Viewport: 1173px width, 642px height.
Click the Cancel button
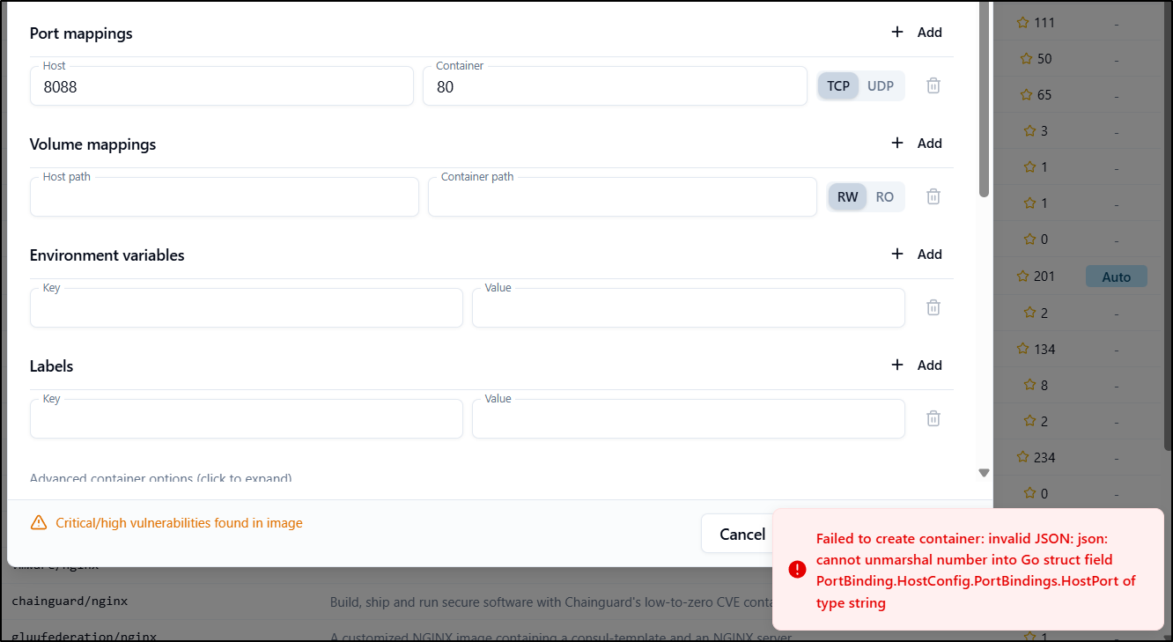click(x=741, y=534)
